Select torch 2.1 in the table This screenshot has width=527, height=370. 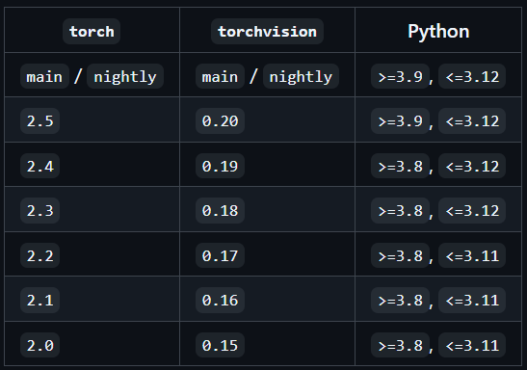[40, 300]
